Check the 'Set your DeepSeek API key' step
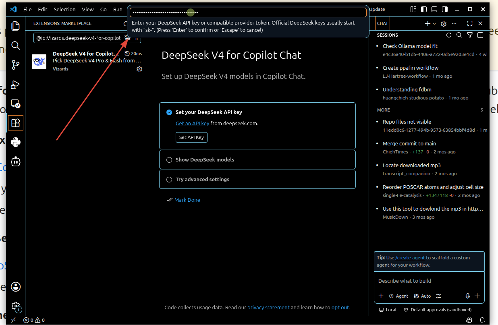The image size is (498, 325). 169,112
